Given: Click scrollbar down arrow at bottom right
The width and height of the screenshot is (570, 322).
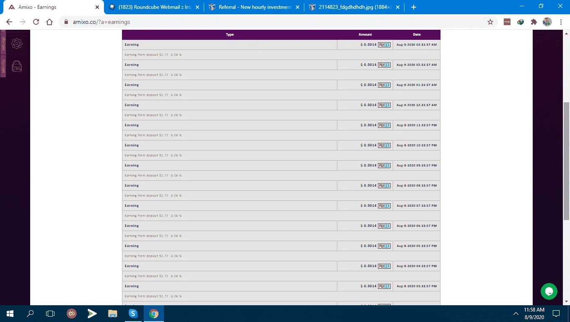Looking at the screenshot, I should pos(566,301).
